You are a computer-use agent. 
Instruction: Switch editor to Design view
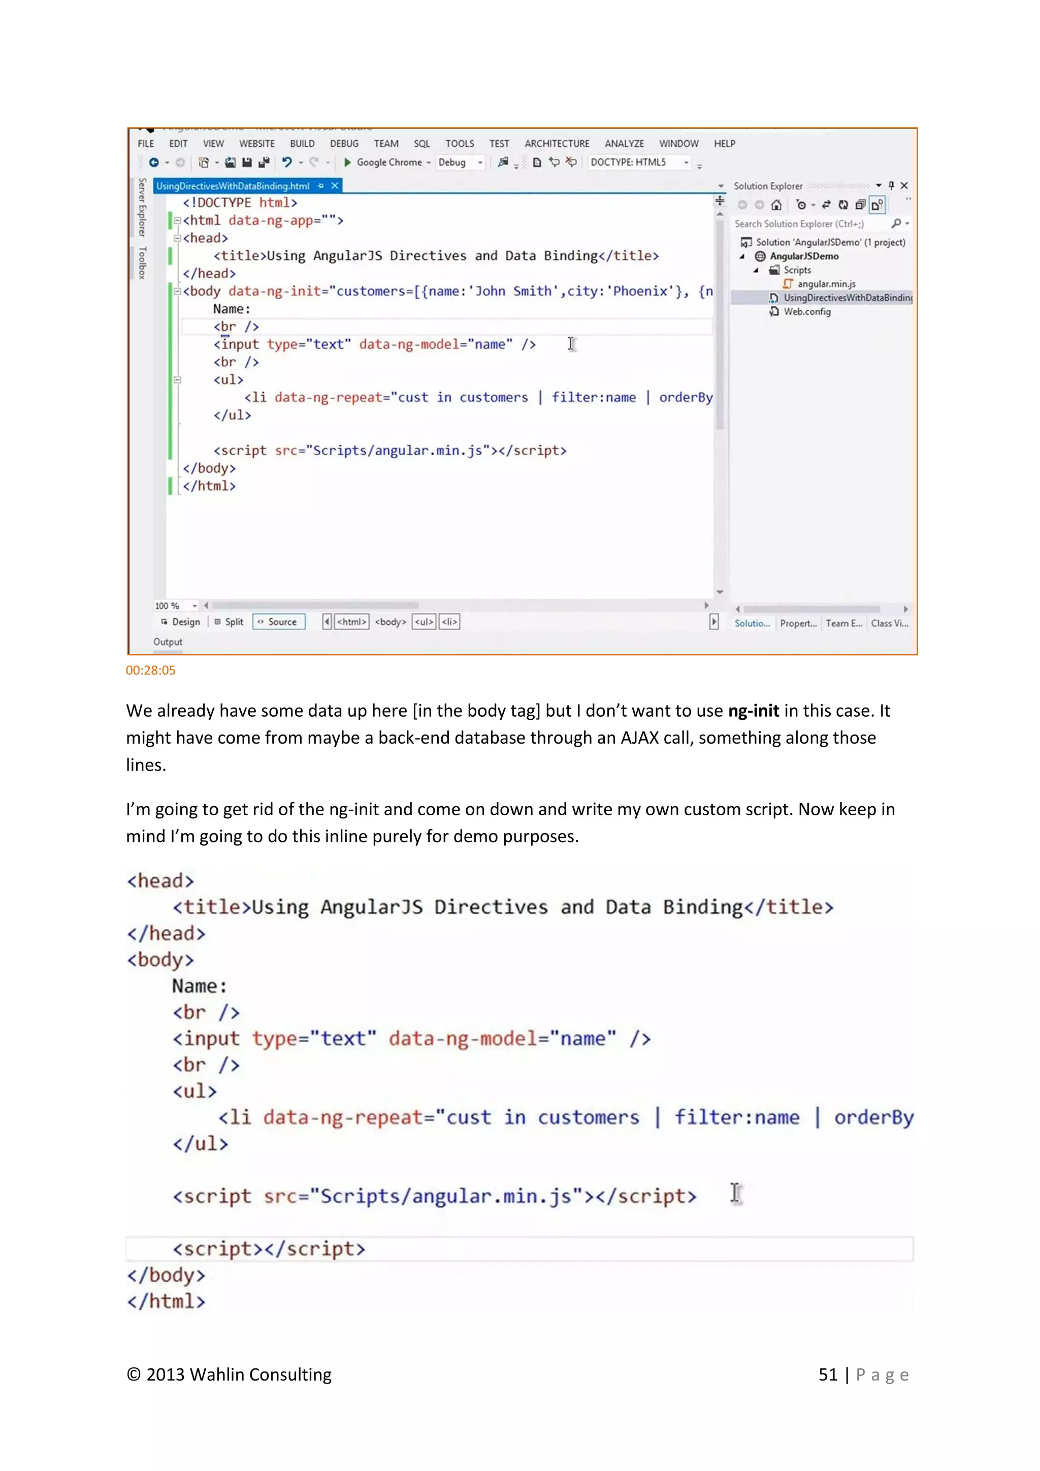point(181,622)
